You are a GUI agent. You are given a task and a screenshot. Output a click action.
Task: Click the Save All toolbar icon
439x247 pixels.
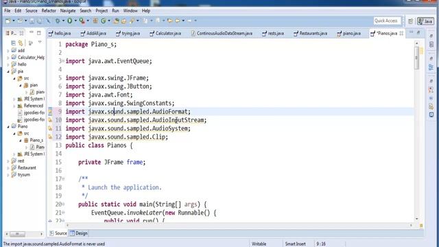40,21
